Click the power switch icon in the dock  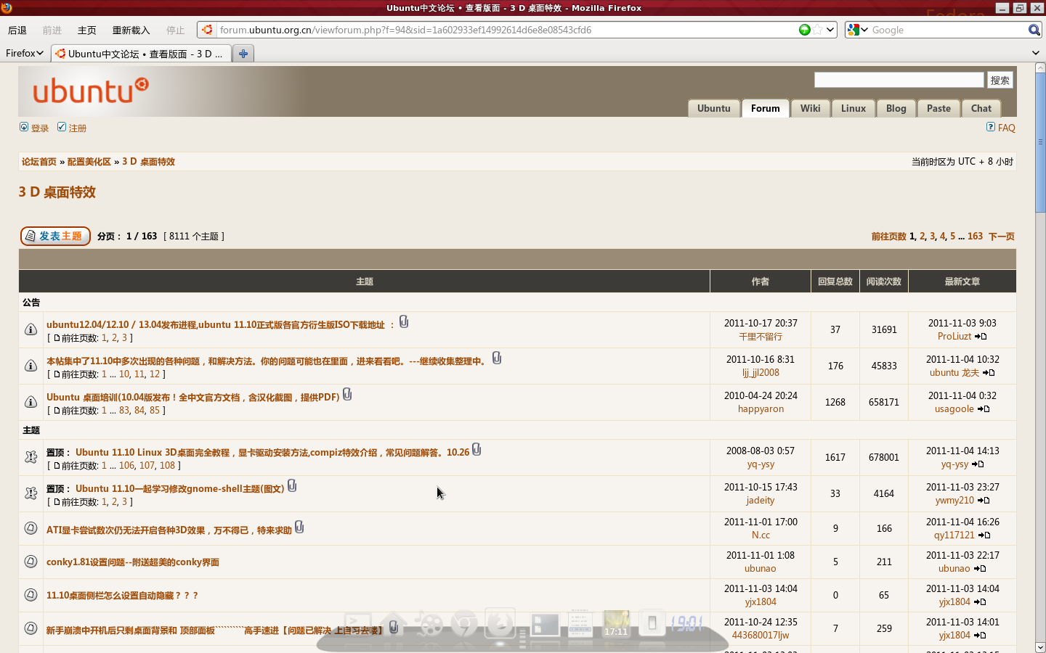pyautogui.click(x=652, y=623)
